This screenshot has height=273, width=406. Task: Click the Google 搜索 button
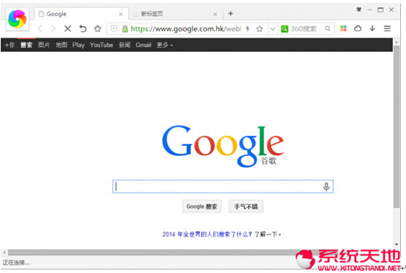pos(202,207)
